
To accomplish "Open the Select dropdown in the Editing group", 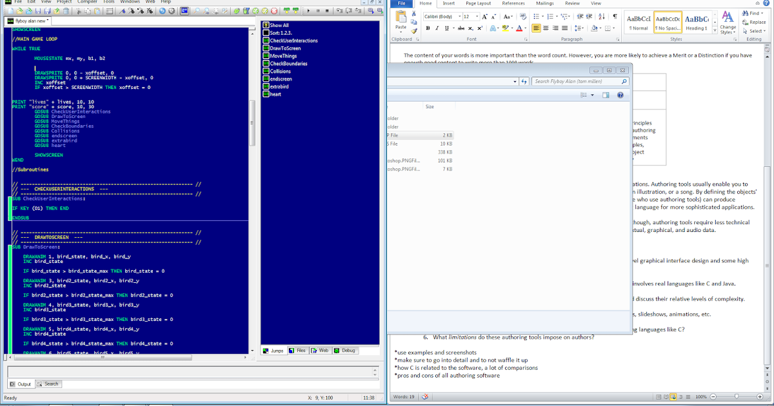I will click(x=755, y=31).
